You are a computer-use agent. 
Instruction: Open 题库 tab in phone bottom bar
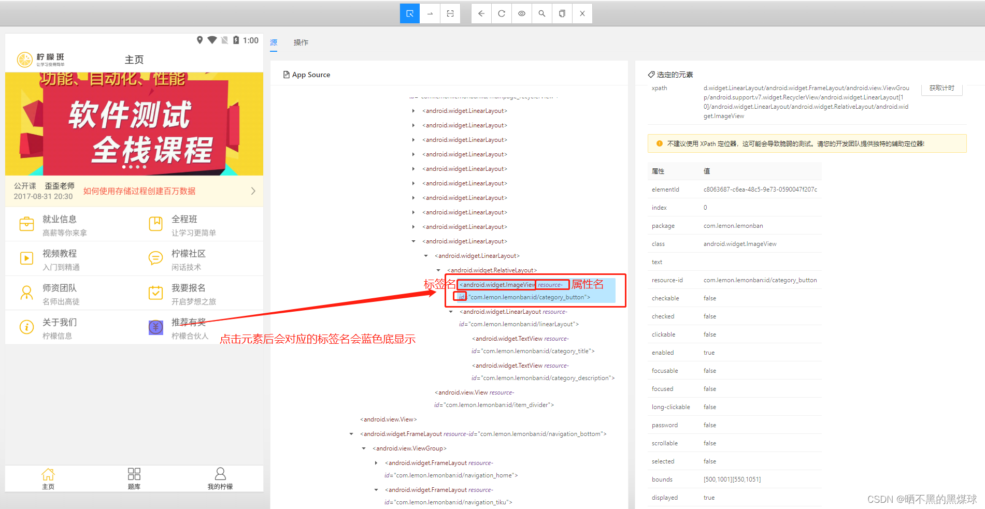point(134,479)
